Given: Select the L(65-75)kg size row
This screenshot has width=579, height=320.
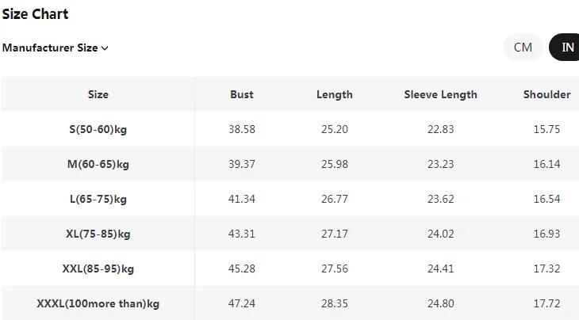Looking at the screenshot, I should point(290,199).
